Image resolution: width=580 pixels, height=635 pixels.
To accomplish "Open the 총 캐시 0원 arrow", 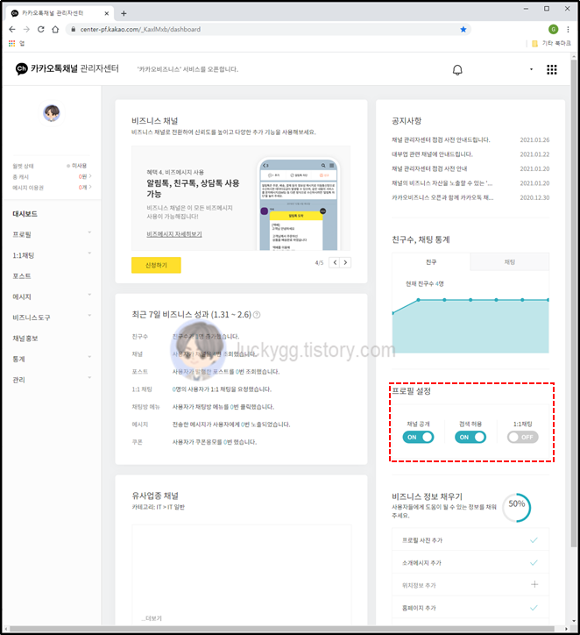I will (x=90, y=176).
